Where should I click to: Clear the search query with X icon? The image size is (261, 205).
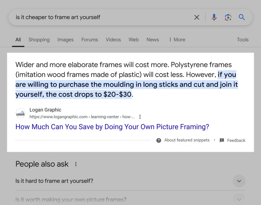pyautogui.click(x=197, y=17)
